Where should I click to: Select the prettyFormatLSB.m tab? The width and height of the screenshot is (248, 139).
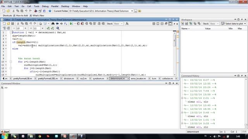point(22,78)
